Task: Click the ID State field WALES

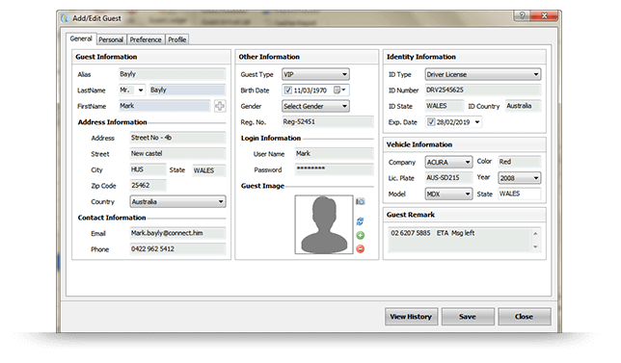Action: (x=444, y=106)
